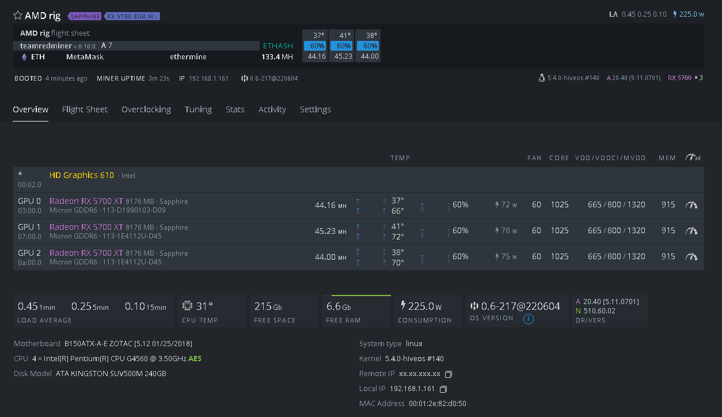The height and width of the screenshot is (417, 722).
Task: View the Stats tab
Action: [x=235, y=109]
